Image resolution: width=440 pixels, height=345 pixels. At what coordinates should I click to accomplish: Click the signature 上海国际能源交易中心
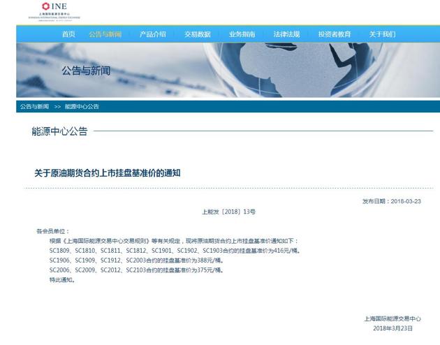pos(393,318)
